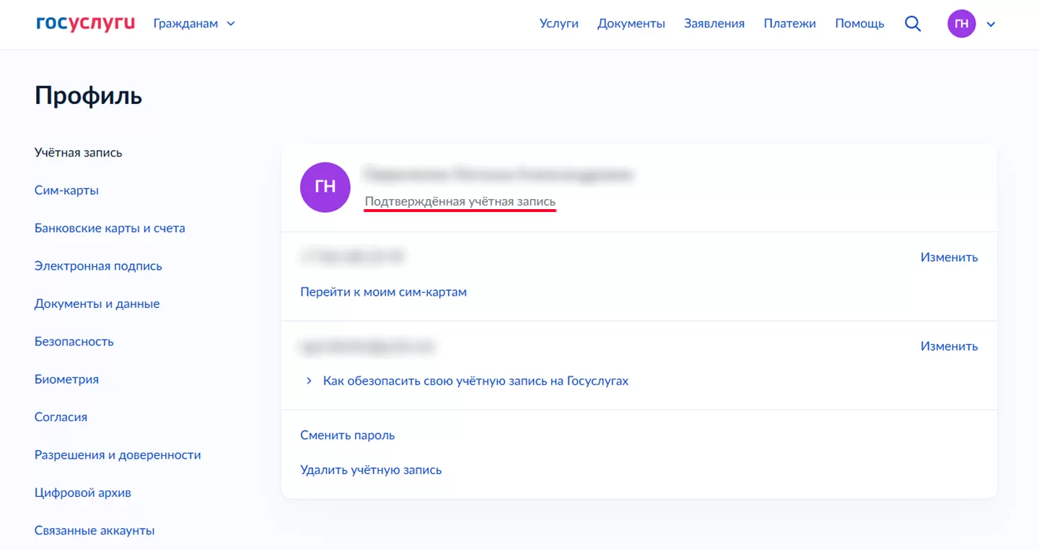Follow the Перейти к моим сим-картам link
The height and width of the screenshot is (551, 1039).
pyautogui.click(x=383, y=292)
